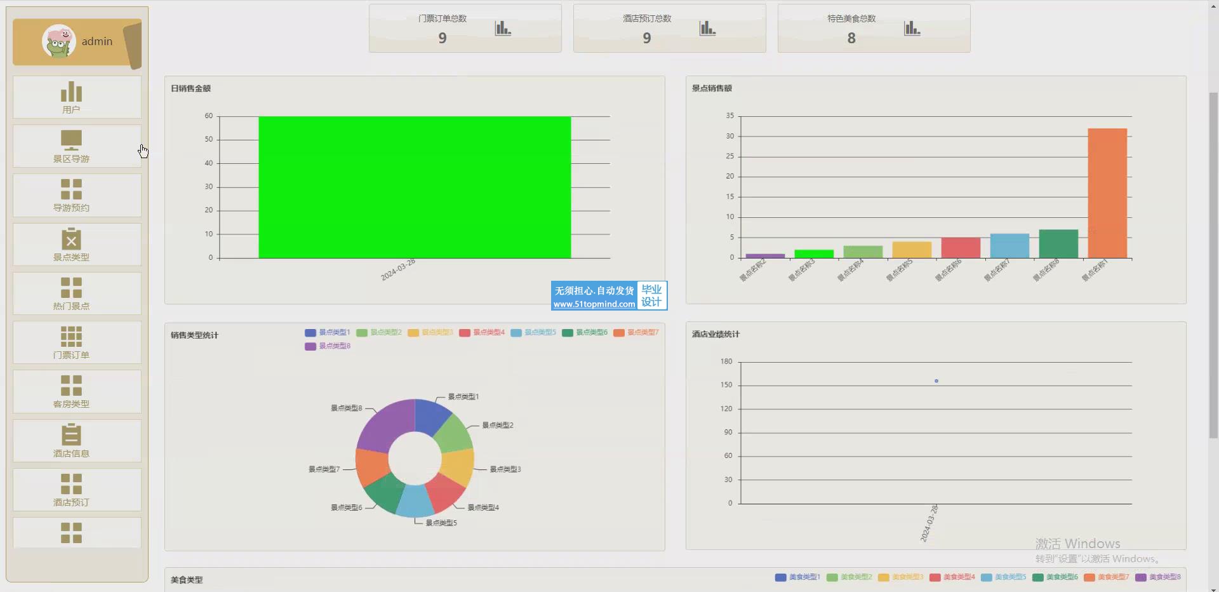Click the 美食类型 section title
The image size is (1219, 592).
[187, 580]
